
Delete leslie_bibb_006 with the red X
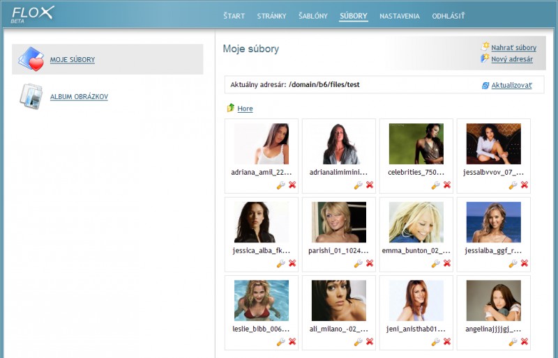click(x=292, y=342)
